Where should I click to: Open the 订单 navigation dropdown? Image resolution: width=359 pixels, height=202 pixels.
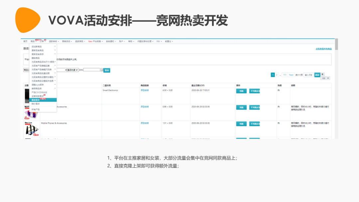pyautogui.click(x=43, y=42)
